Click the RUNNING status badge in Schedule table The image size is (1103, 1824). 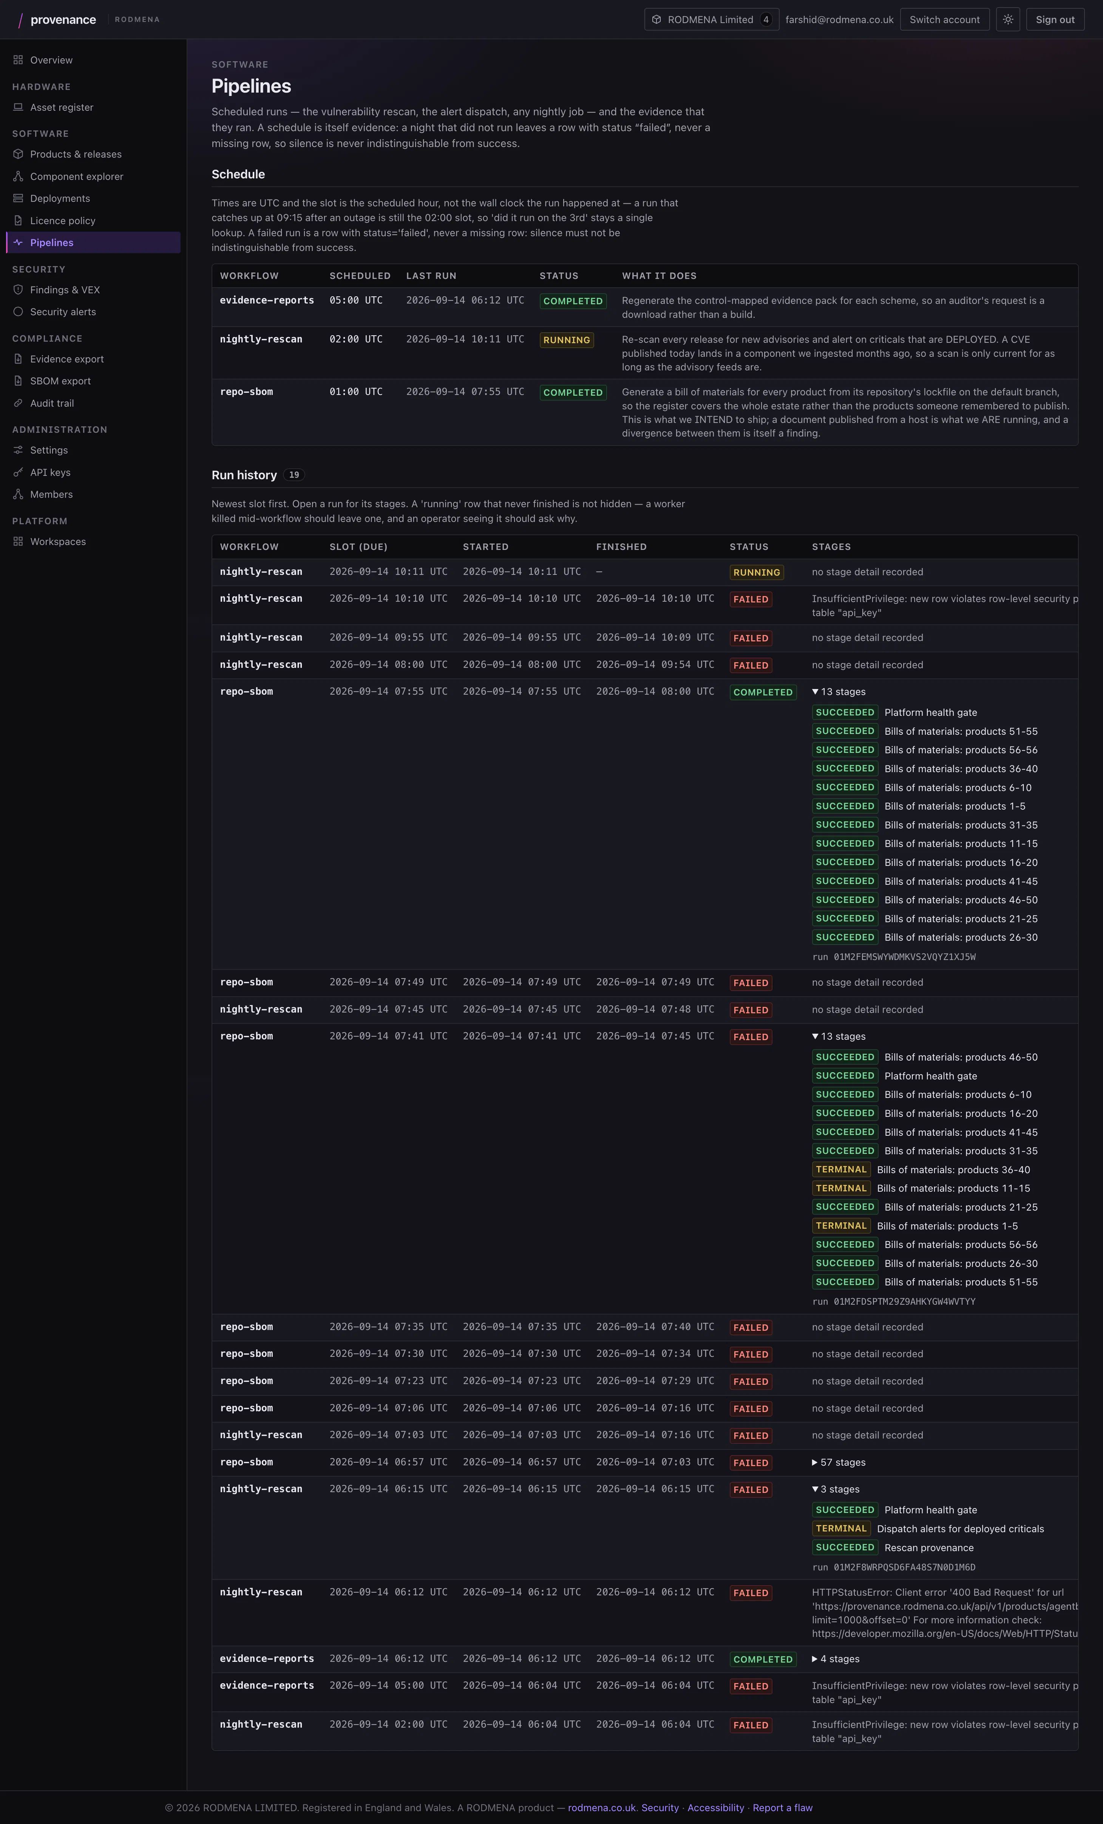pyautogui.click(x=567, y=341)
